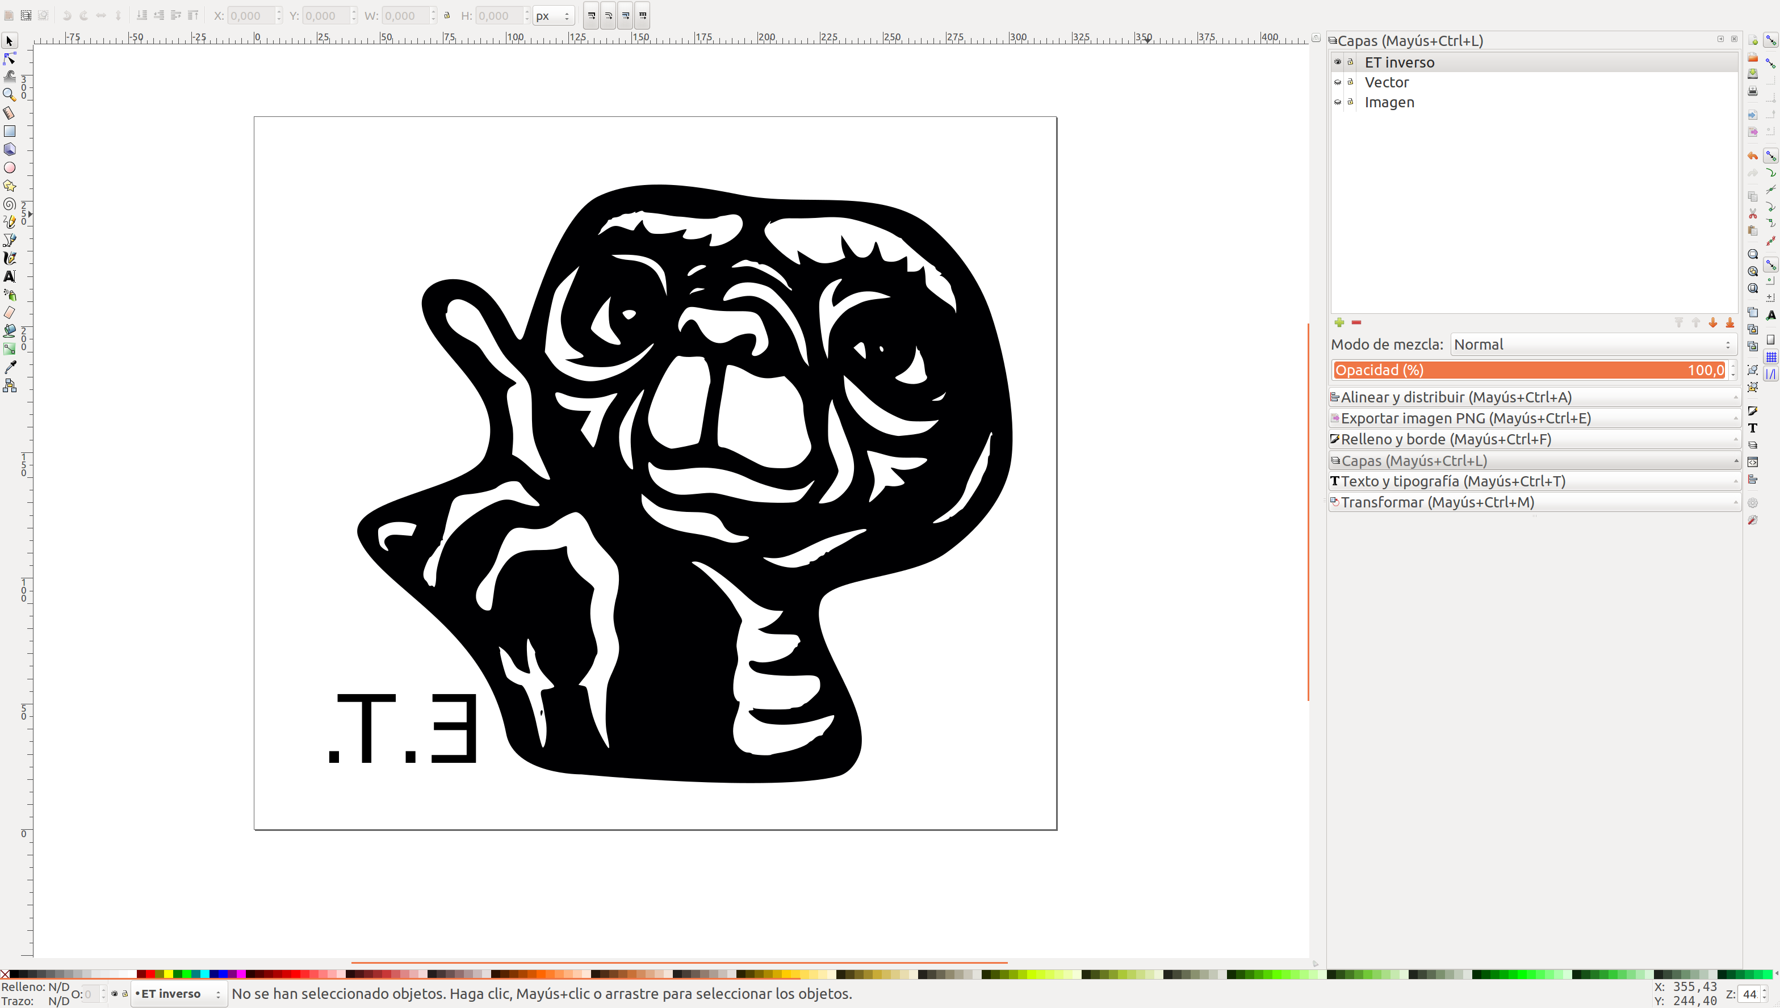Select the Color picker dropper tool
Screen dimensions: 1780x1008
(10, 367)
